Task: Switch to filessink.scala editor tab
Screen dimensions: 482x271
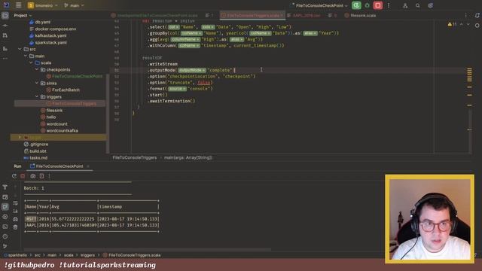Action: pos(360,15)
